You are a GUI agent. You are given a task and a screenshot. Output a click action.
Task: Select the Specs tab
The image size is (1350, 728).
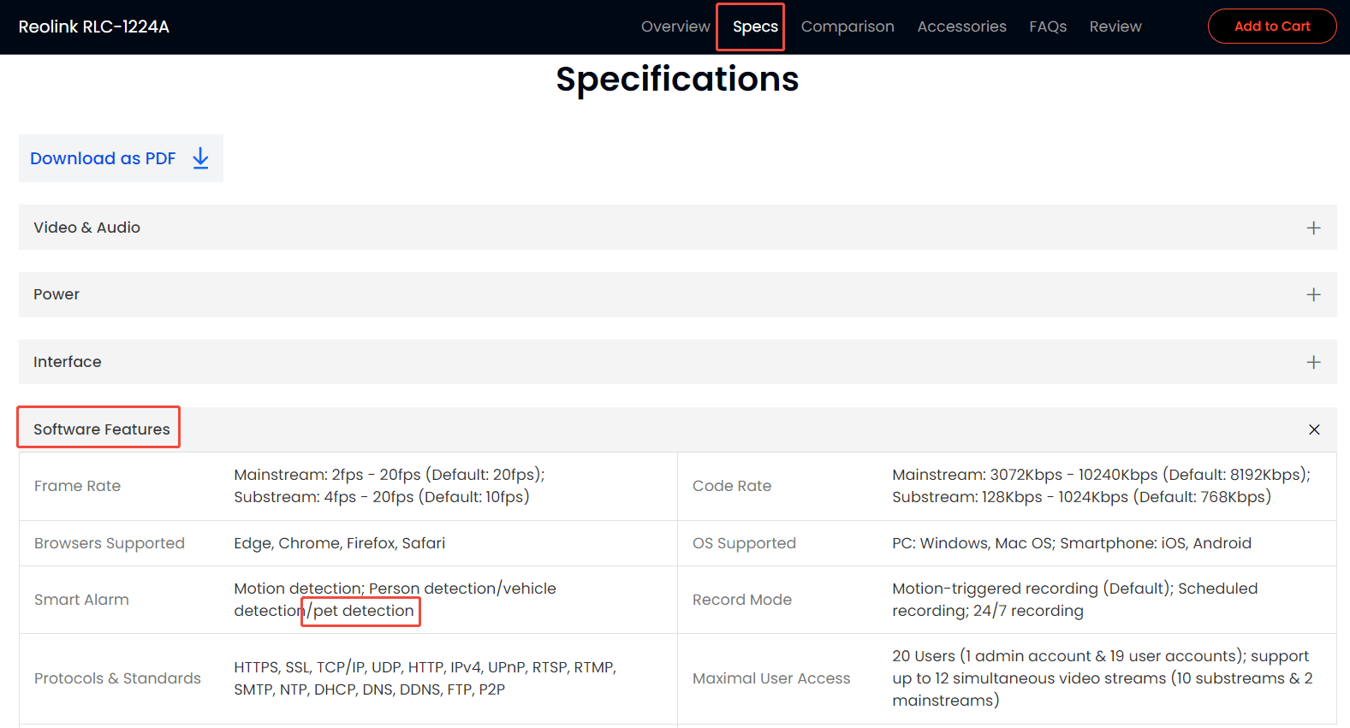(755, 27)
